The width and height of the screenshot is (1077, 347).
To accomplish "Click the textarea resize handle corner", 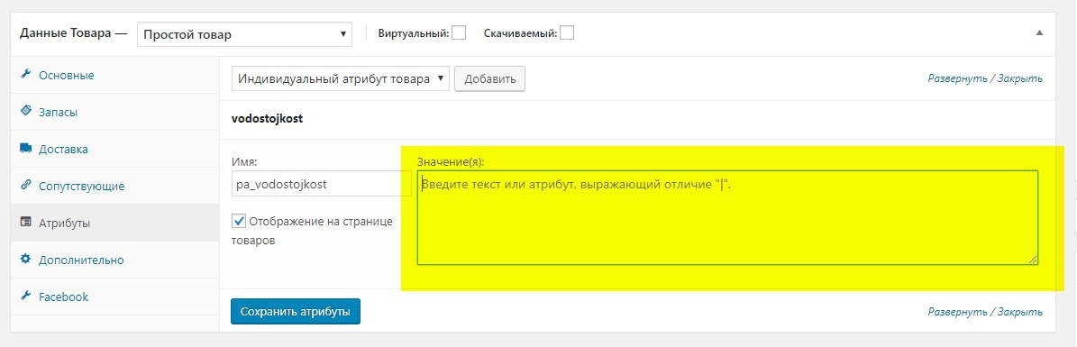I will [x=1032, y=259].
